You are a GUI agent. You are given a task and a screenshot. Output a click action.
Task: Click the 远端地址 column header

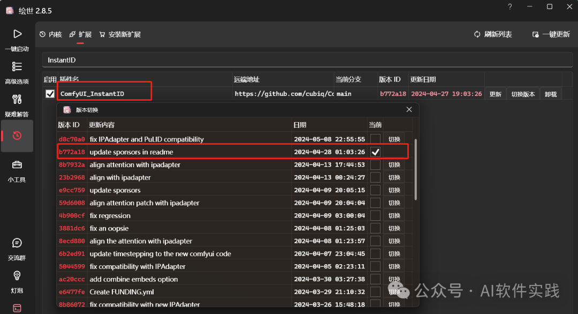click(247, 79)
